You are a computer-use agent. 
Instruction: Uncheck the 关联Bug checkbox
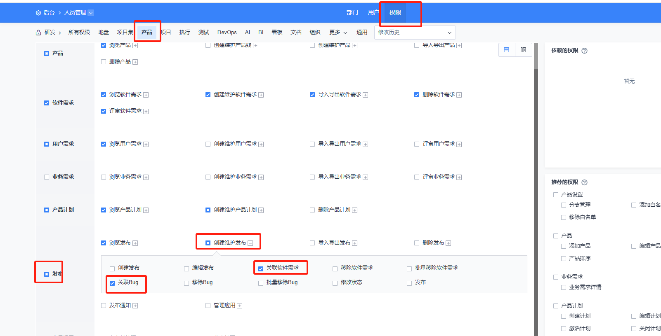click(x=112, y=283)
